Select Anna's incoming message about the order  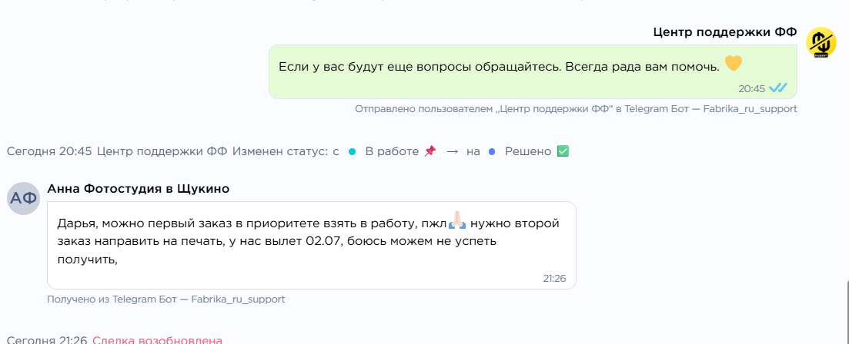pyautogui.click(x=311, y=245)
